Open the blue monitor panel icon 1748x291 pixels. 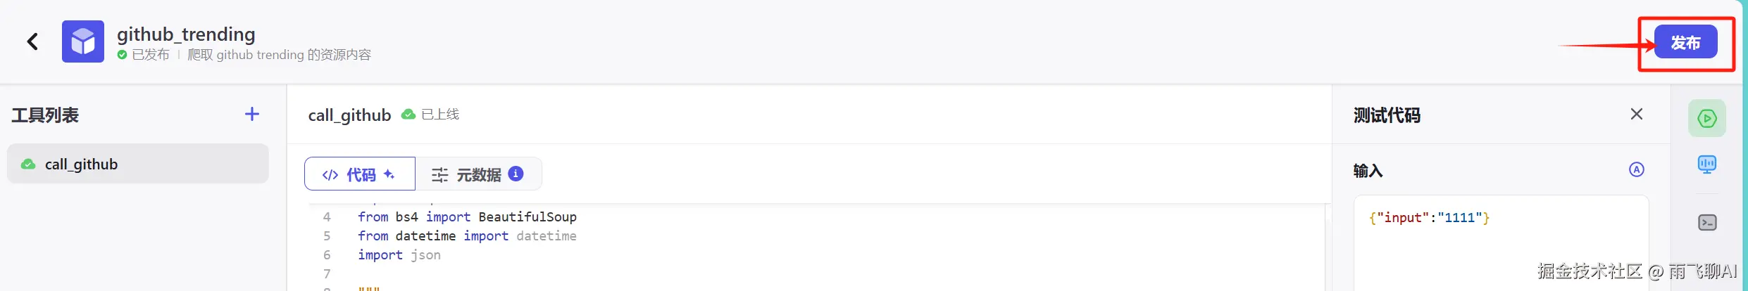(x=1707, y=165)
